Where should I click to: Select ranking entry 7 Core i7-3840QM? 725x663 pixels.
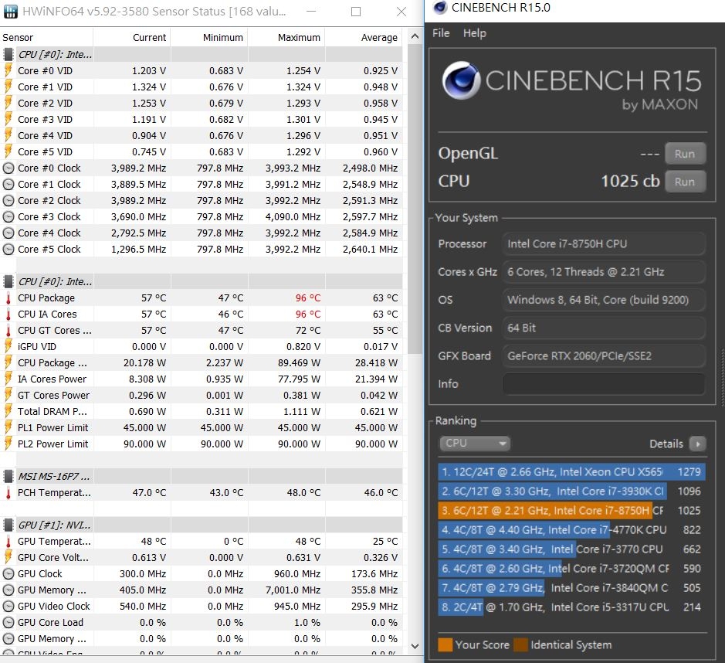point(571,588)
